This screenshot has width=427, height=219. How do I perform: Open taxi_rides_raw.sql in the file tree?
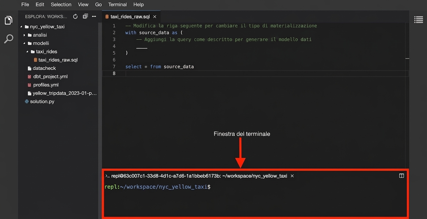click(58, 60)
